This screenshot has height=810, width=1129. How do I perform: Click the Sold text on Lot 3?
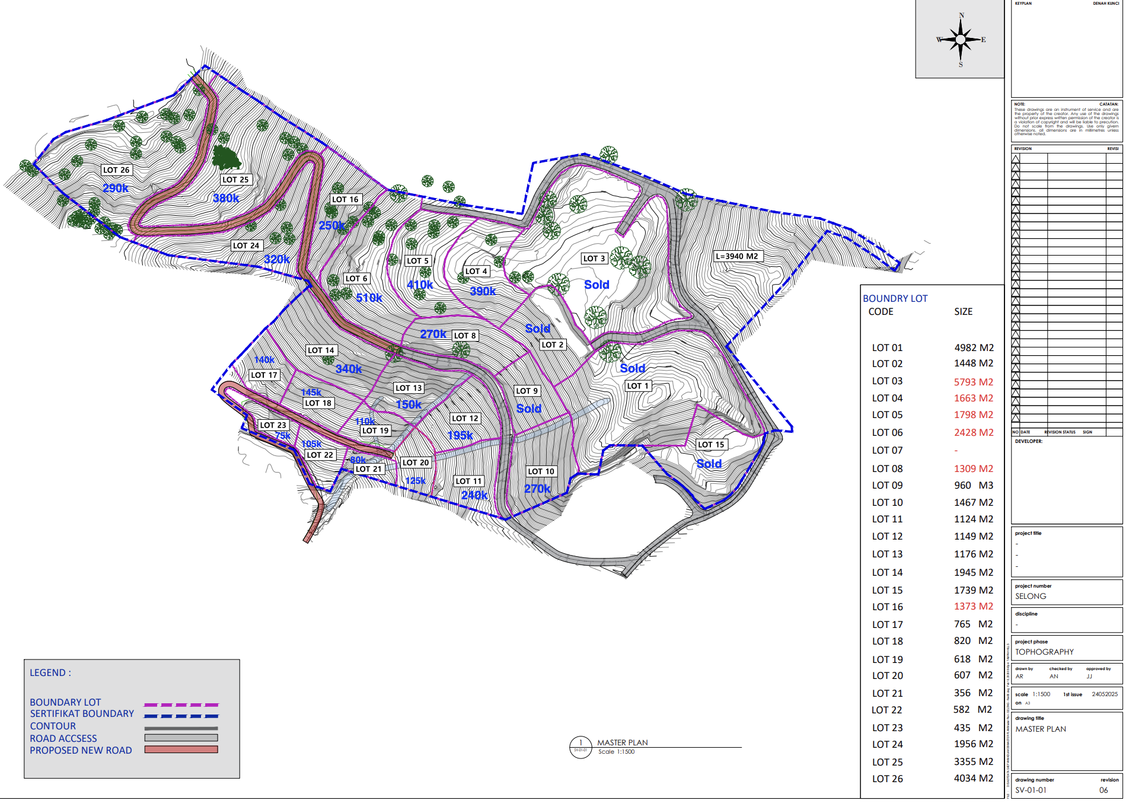[597, 285]
